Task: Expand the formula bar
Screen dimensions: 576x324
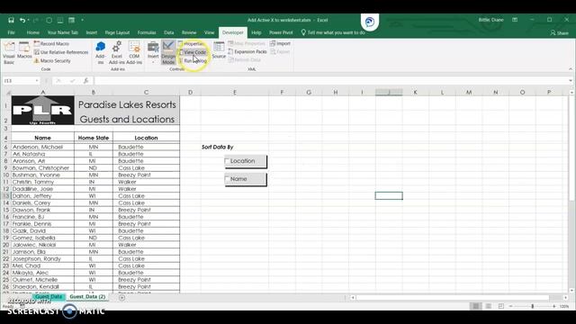Action: tap(571, 80)
